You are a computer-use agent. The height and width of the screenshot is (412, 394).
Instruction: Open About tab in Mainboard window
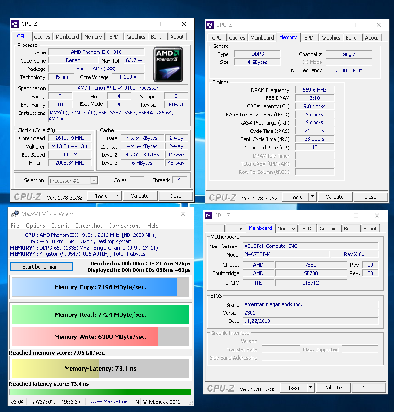point(370,229)
